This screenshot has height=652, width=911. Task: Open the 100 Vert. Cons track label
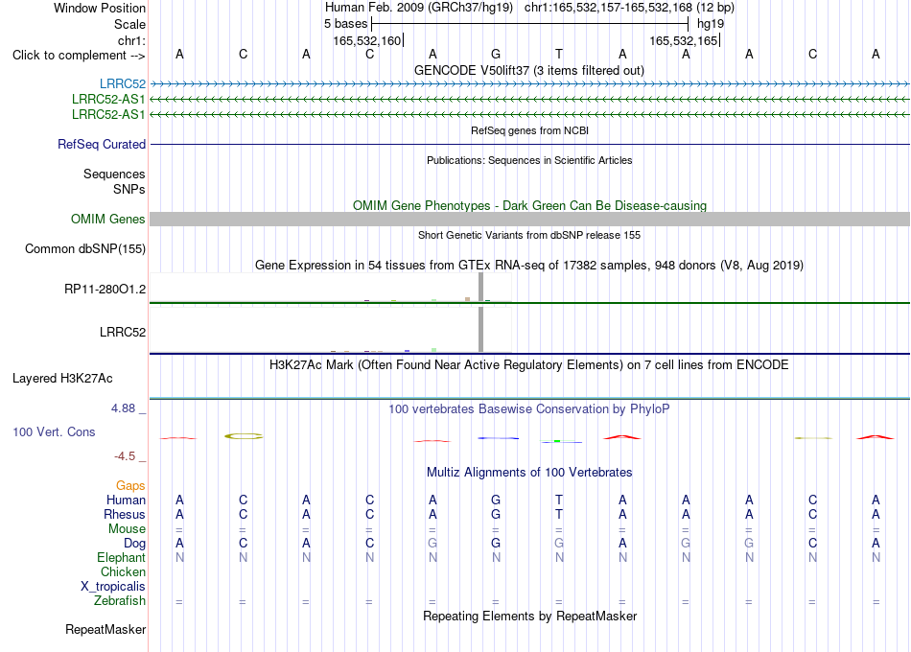(x=54, y=431)
